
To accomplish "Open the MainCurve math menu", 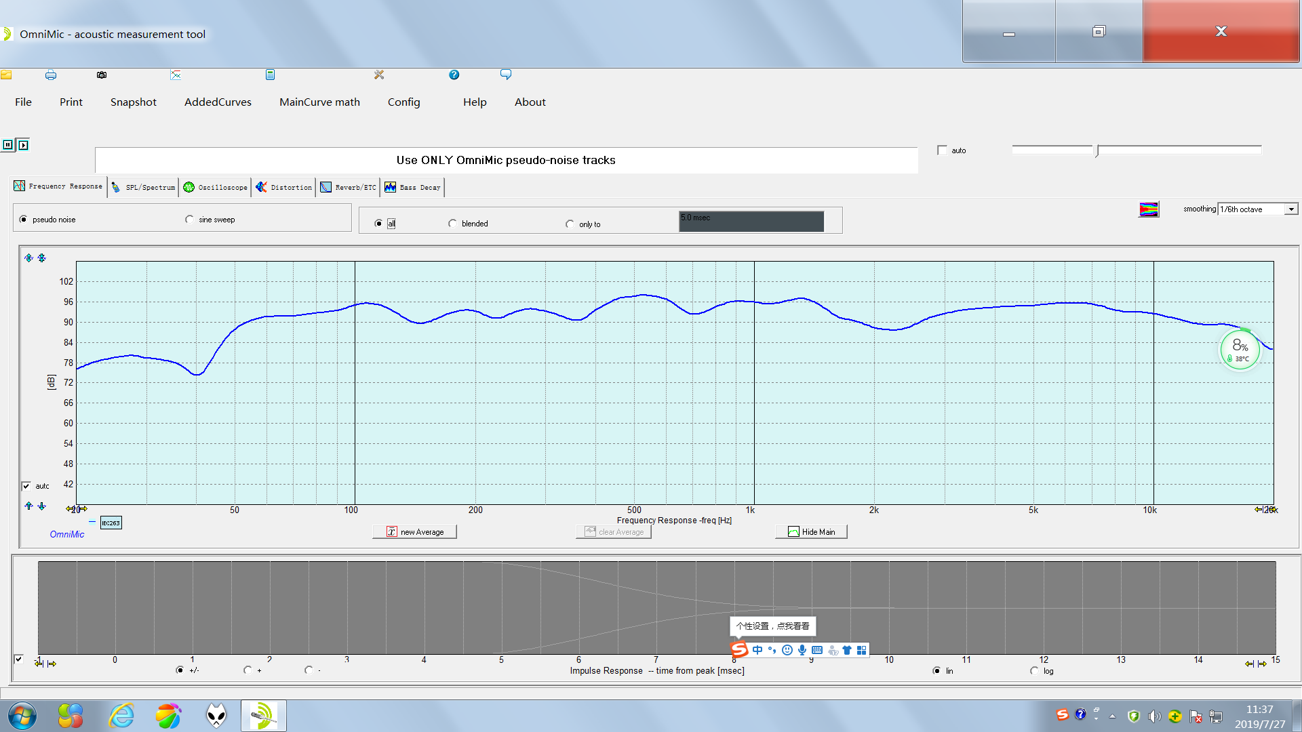I will [x=319, y=102].
